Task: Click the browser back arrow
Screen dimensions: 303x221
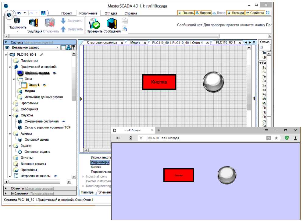Action: (x=118, y=138)
